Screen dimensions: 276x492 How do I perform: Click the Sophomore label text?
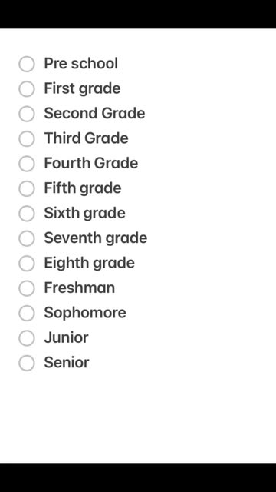click(85, 313)
